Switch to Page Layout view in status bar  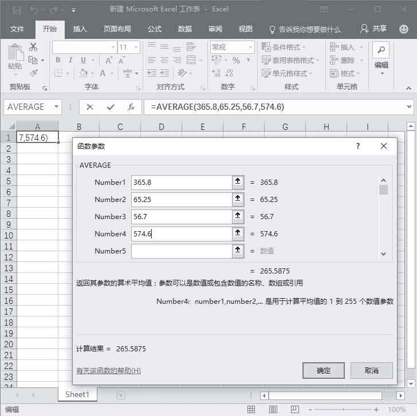(273, 410)
